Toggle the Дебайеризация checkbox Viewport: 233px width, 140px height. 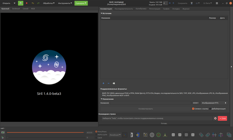210,108
